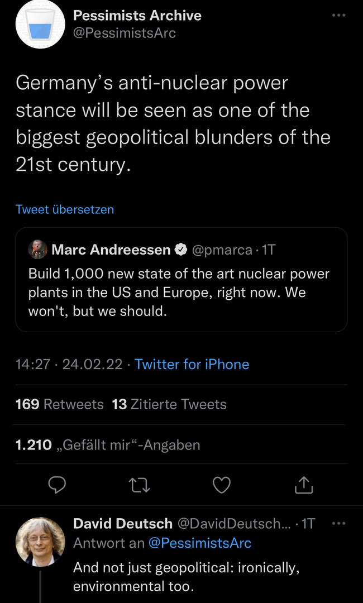363x603 pixels.
Task: Open David Deutsch's profile photo
Action: tap(40, 542)
